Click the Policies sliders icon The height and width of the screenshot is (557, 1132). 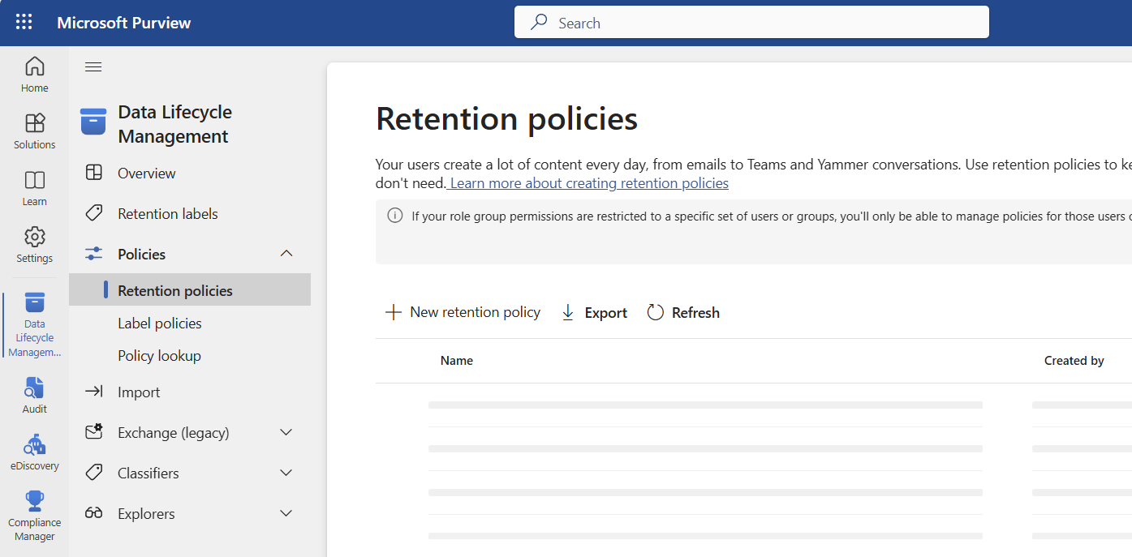(x=94, y=254)
